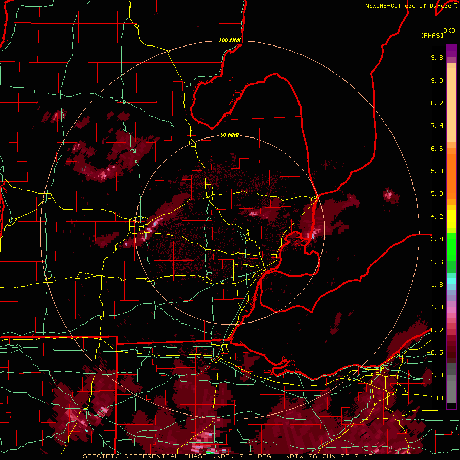The height and width of the screenshot is (460, 460).
Task: Select the 3.4 scale value
Action: point(437,239)
